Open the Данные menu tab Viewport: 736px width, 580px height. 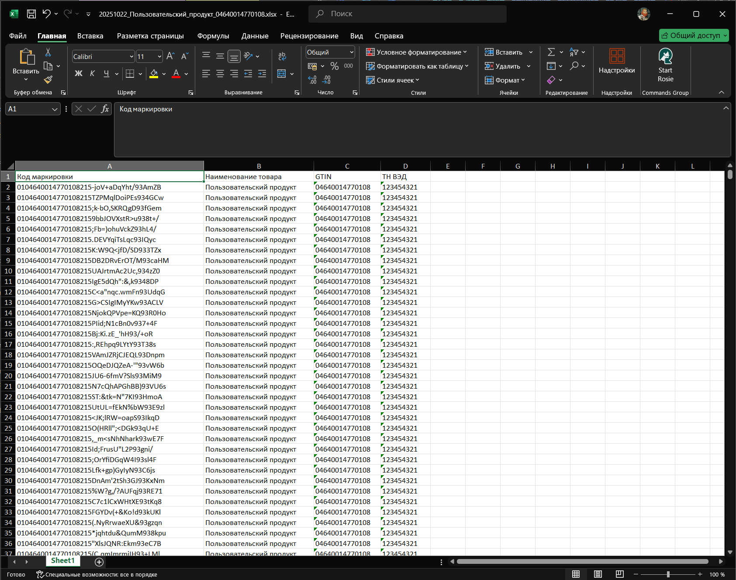(x=255, y=36)
